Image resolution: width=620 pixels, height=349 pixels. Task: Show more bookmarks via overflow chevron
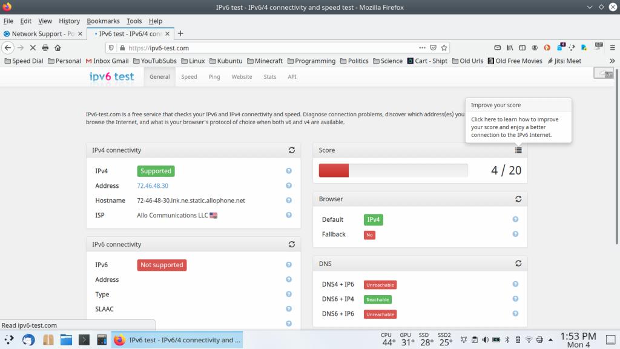pyautogui.click(x=612, y=61)
